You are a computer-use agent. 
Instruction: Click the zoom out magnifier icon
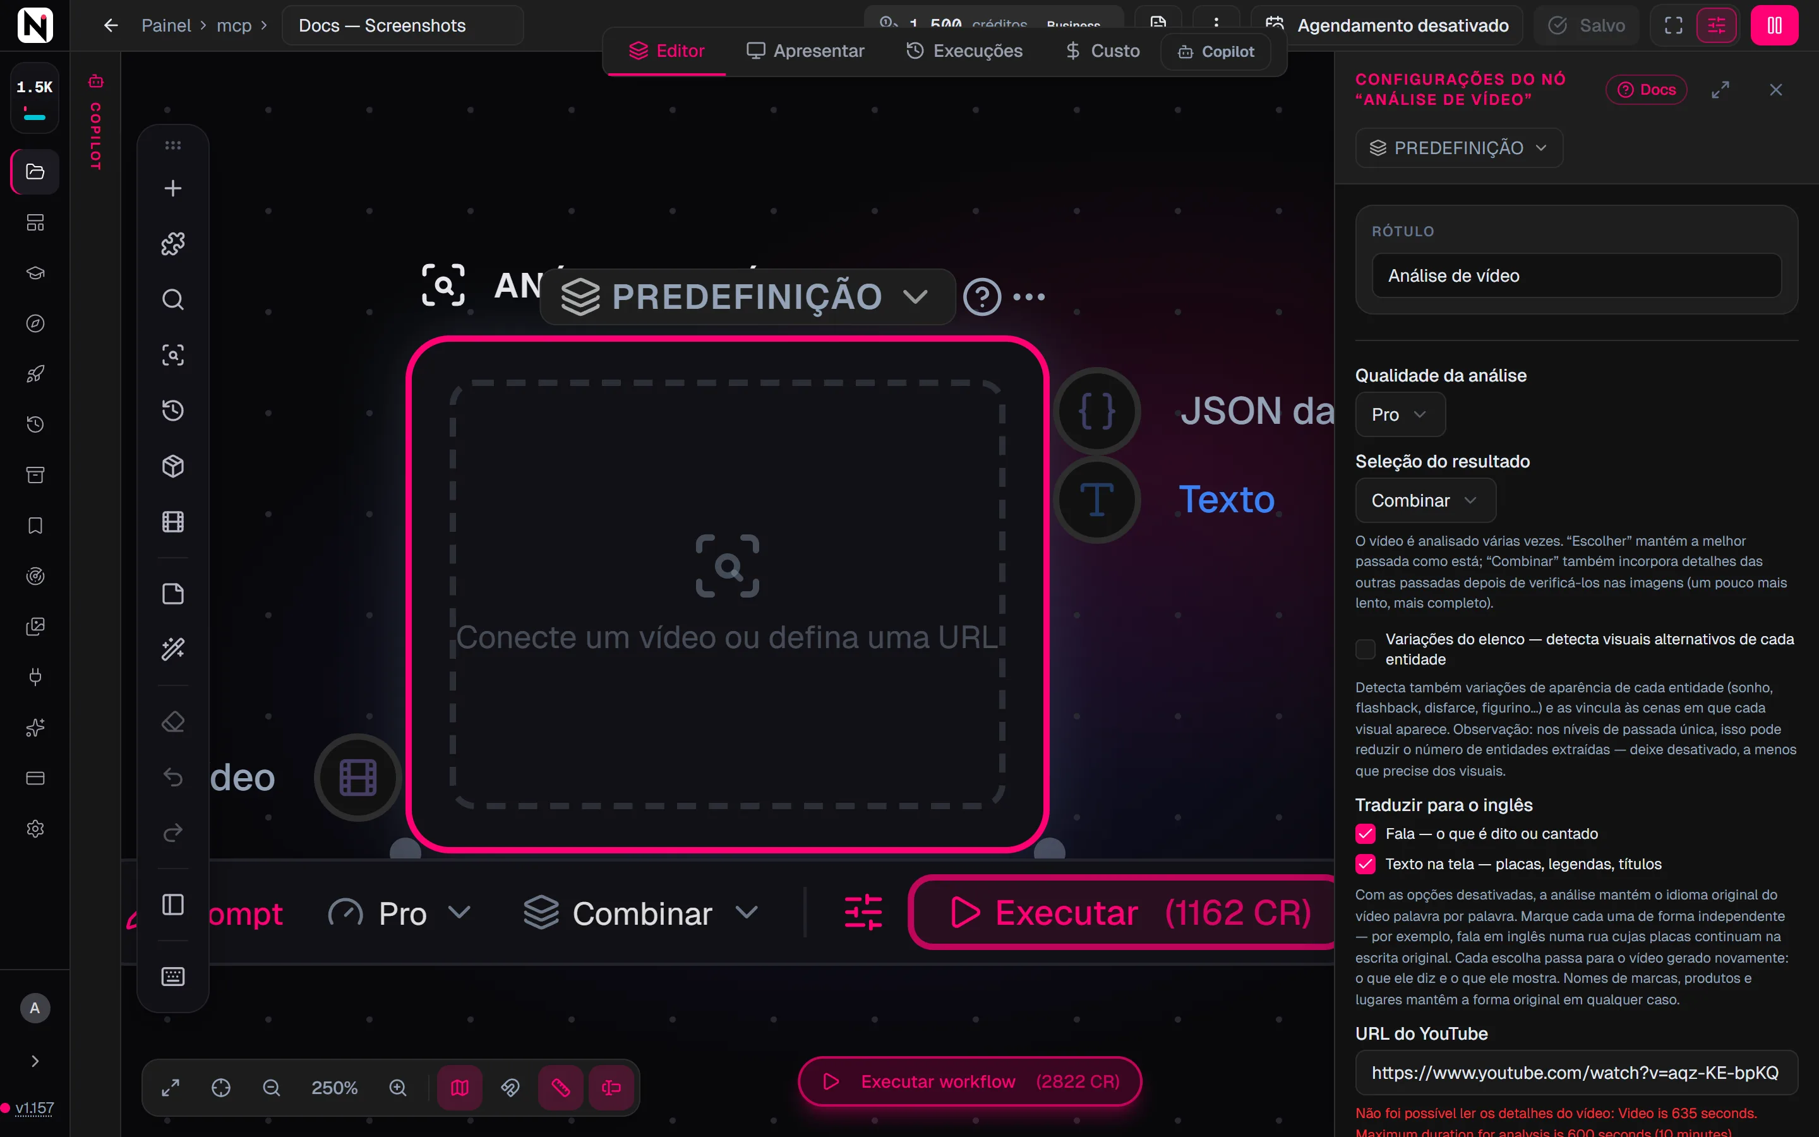point(272,1087)
